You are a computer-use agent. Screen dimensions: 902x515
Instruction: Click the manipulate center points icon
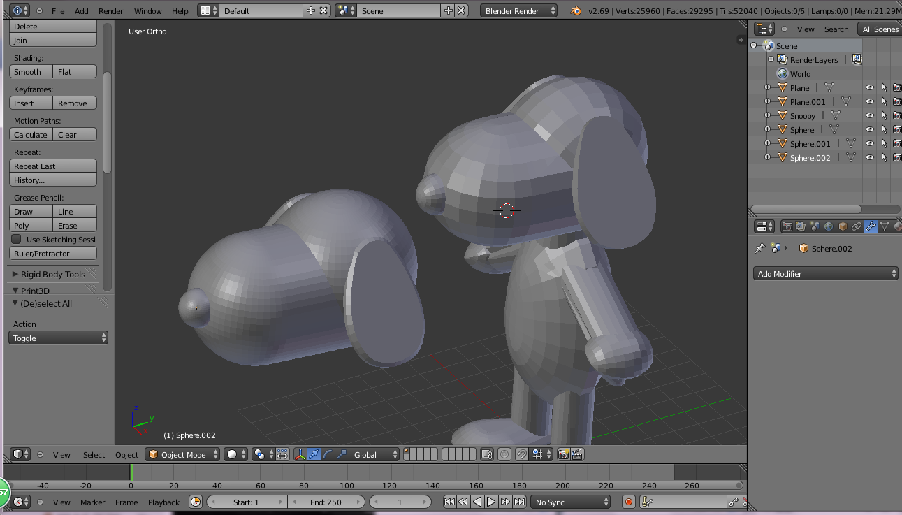pyautogui.click(x=282, y=454)
